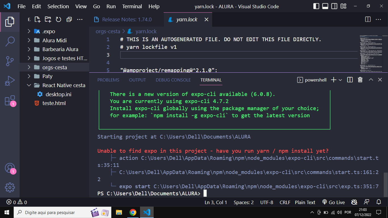This screenshot has height=218, width=388.
Task: Collapse the React Native cesta folder
Action: [x=54, y=85]
